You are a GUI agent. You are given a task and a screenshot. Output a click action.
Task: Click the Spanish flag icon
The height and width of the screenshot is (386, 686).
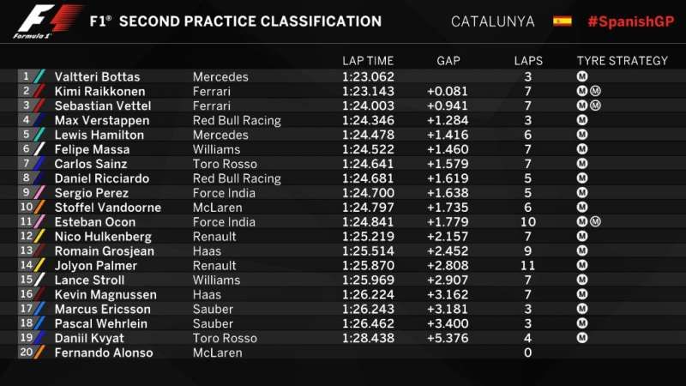coord(563,21)
